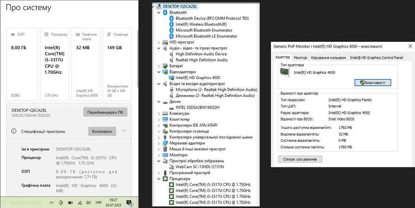Expand the Батареї tree node

click(x=159, y=66)
